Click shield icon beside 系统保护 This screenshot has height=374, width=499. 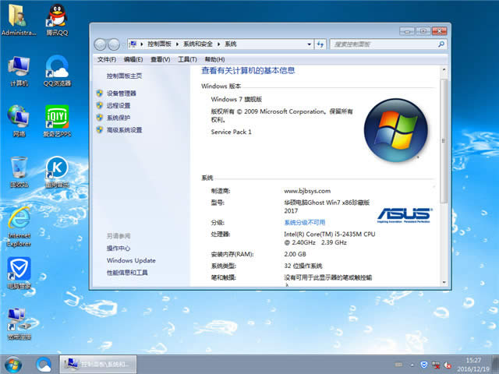pos(100,118)
